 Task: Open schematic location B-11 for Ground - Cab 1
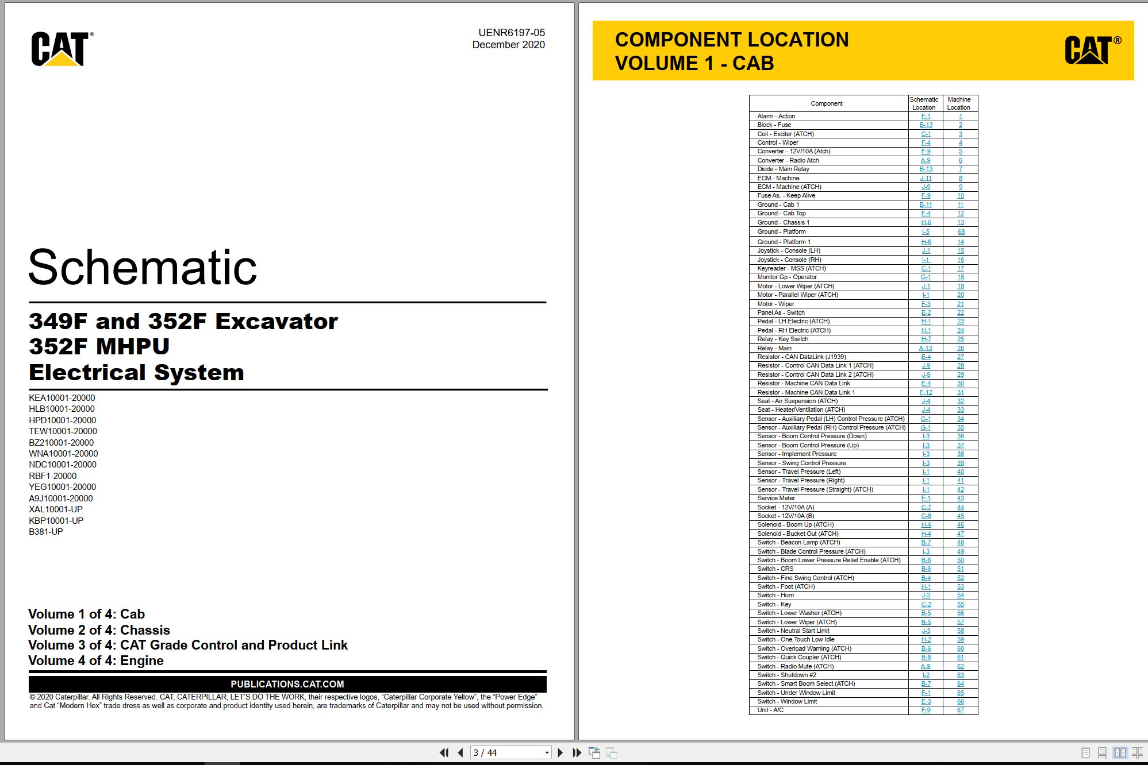(x=926, y=204)
